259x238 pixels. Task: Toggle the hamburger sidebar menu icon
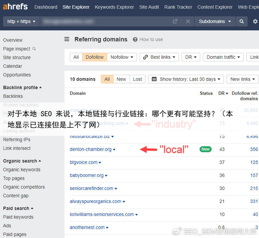point(67,39)
